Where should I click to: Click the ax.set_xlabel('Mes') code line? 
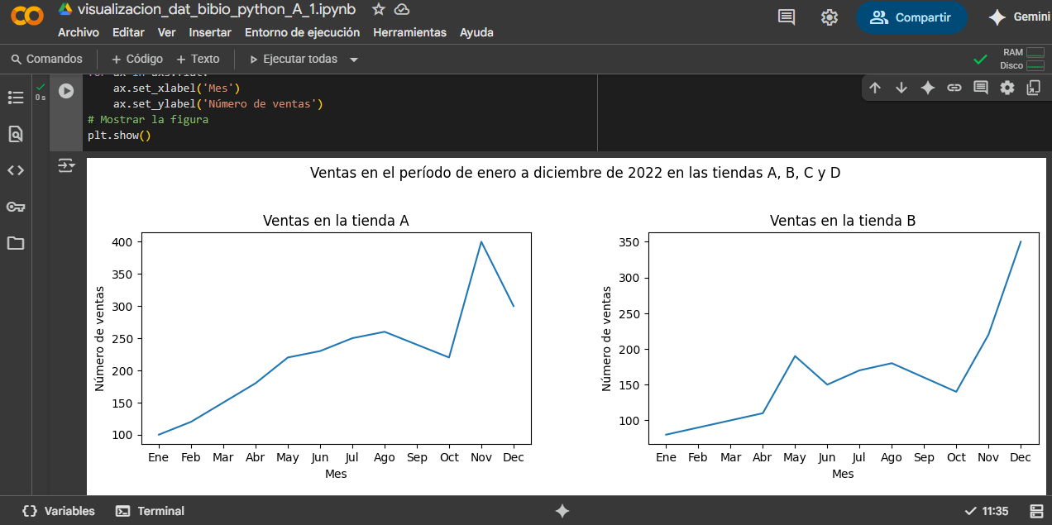[176, 88]
